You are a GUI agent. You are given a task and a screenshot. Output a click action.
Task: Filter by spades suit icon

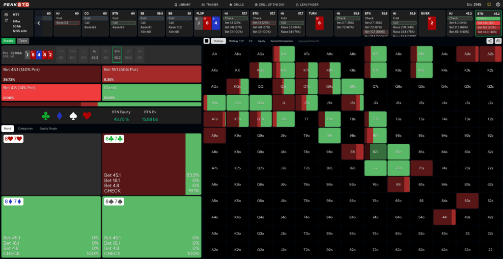[x=74, y=116]
